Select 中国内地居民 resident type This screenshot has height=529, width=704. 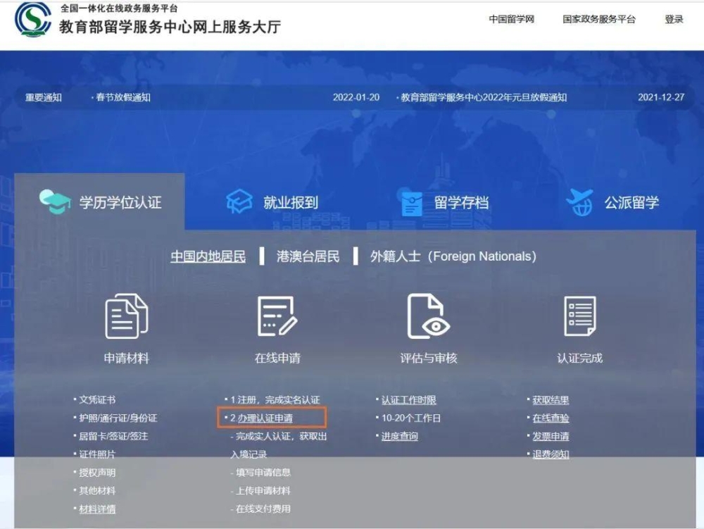click(x=208, y=256)
